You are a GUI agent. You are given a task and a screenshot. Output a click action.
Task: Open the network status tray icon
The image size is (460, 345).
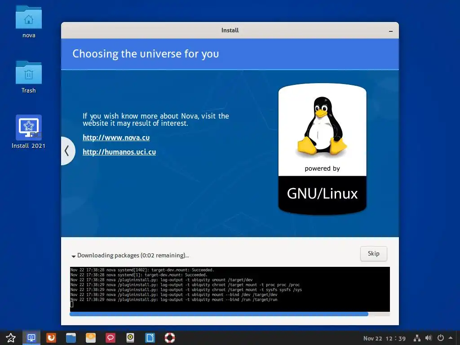click(x=417, y=338)
